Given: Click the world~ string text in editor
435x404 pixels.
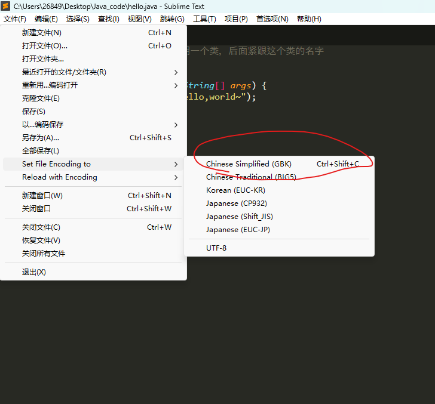Looking at the screenshot, I should coord(225,97).
